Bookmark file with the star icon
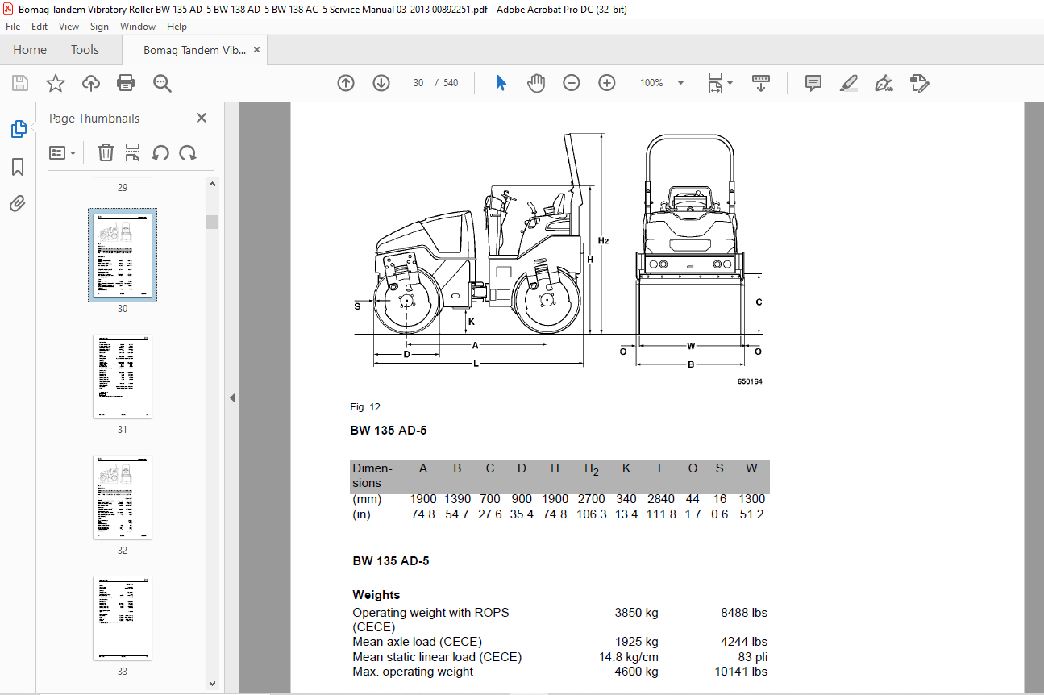The image size is (1044, 695). pyautogui.click(x=55, y=83)
